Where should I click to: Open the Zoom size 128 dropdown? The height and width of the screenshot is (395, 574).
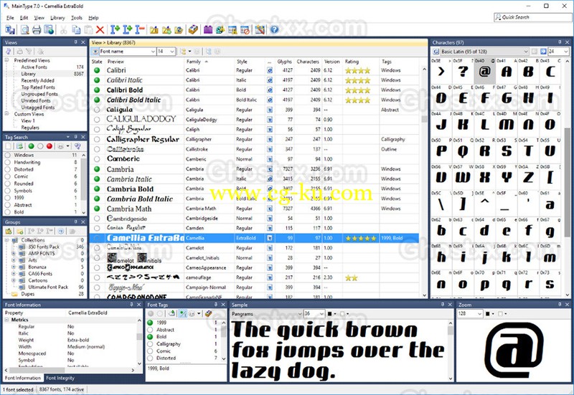coord(479,314)
